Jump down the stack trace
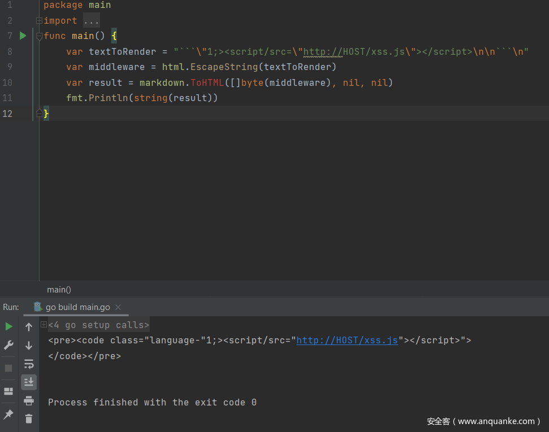The height and width of the screenshot is (432, 549). coord(29,346)
